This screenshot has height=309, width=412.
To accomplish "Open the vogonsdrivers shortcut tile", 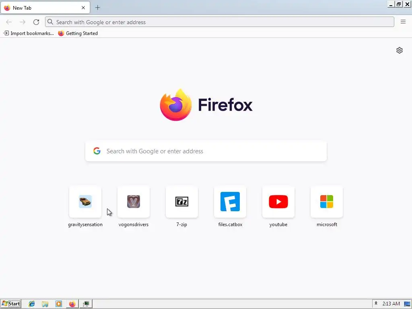I will pyautogui.click(x=134, y=202).
